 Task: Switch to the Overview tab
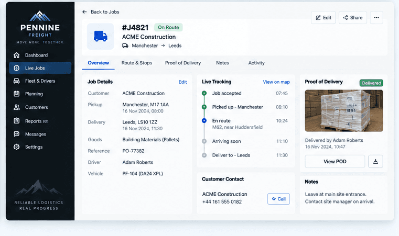point(98,63)
